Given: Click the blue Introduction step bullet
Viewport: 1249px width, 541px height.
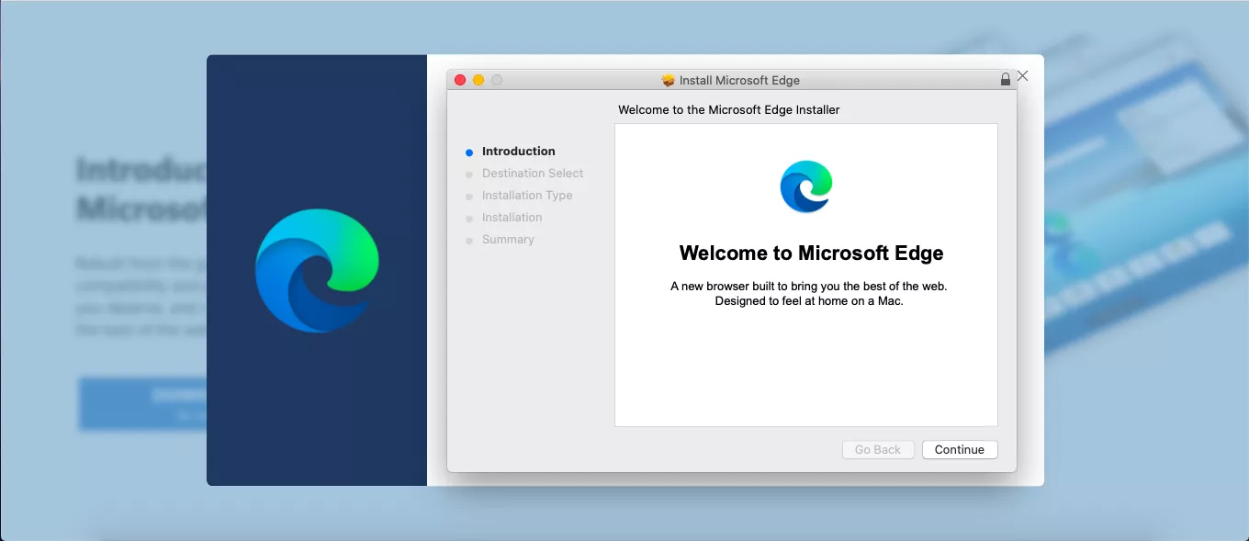Looking at the screenshot, I should pos(470,152).
